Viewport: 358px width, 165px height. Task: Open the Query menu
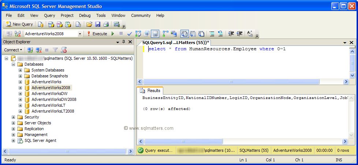click(49, 15)
